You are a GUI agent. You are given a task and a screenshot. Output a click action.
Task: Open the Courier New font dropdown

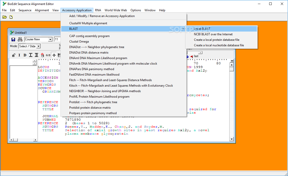50,39
